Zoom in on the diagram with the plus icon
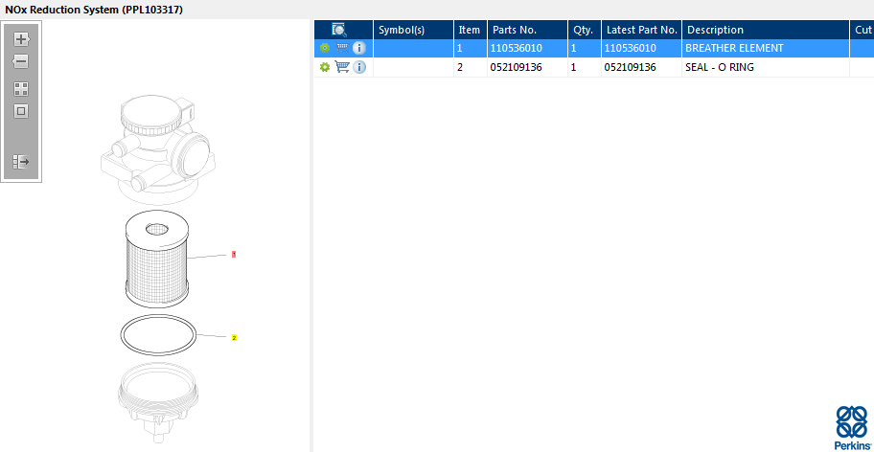The height and width of the screenshot is (452, 874). (21, 39)
